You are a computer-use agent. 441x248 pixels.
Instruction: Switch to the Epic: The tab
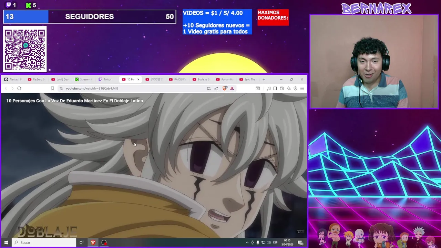(248, 80)
